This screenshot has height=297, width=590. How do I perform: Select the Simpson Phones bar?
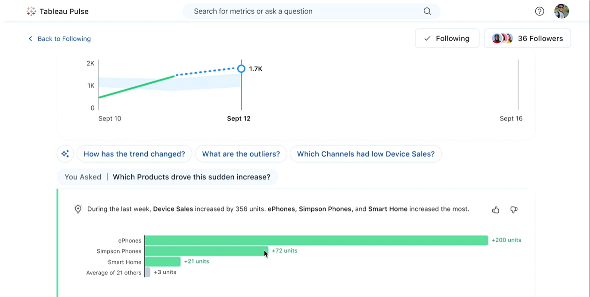pyautogui.click(x=206, y=251)
